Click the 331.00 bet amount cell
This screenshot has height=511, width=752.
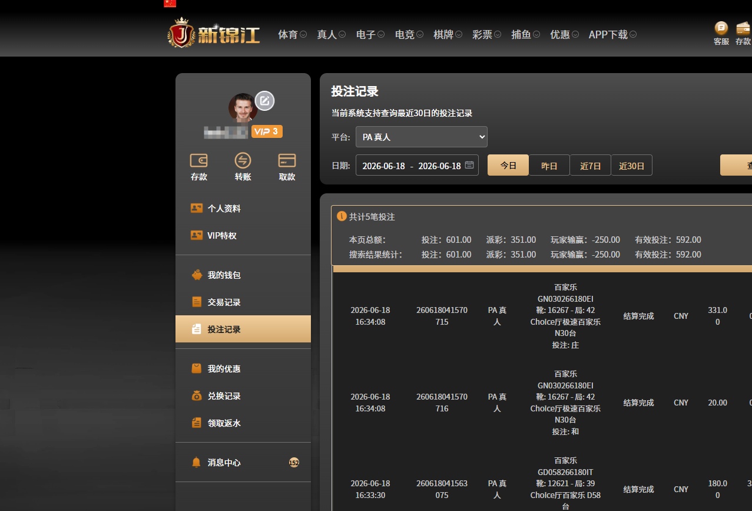717,316
